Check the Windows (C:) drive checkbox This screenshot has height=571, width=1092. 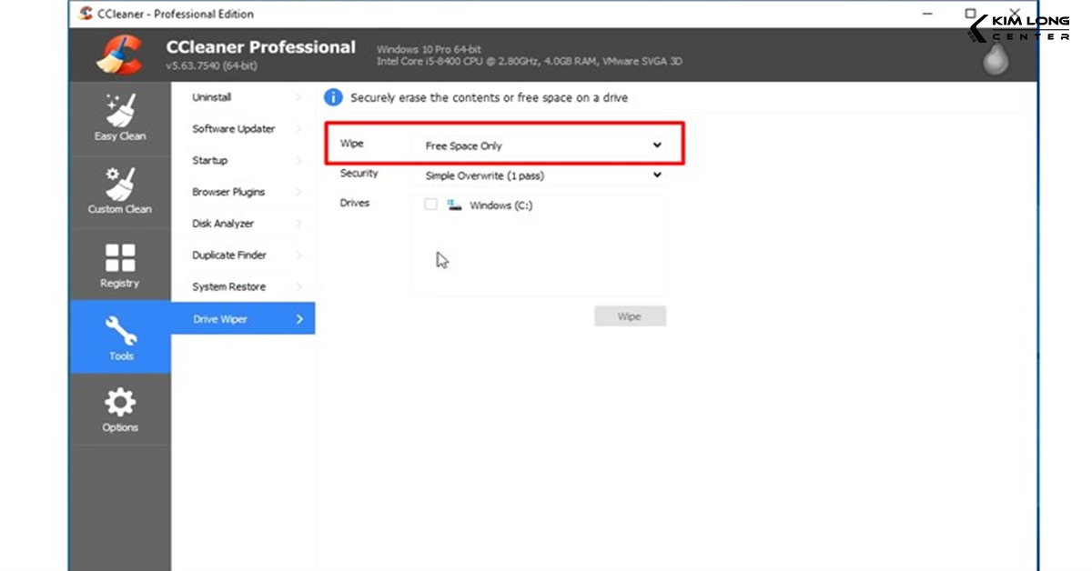pyautogui.click(x=431, y=205)
